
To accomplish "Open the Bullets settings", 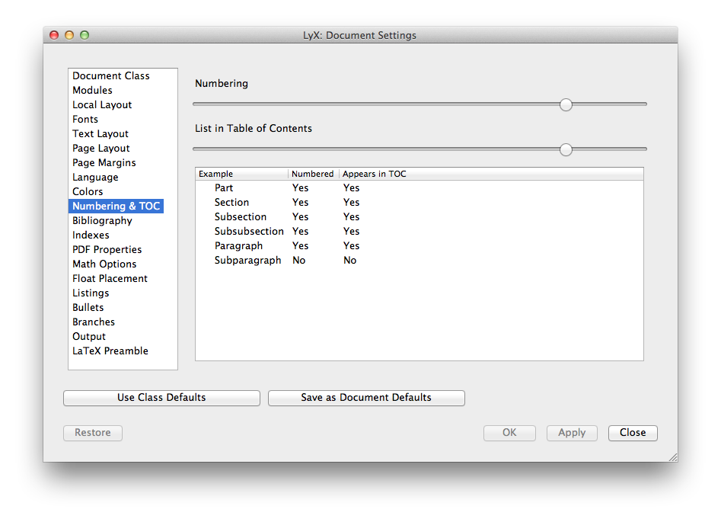I will [88, 308].
